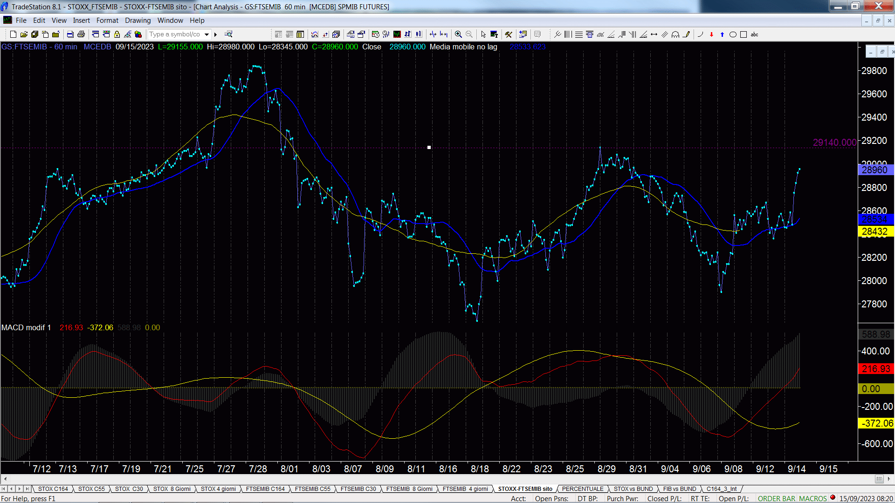This screenshot has width=895, height=503.
Task: Switch to FIB vs BUND tab
Action: click(x=680, y=489)
